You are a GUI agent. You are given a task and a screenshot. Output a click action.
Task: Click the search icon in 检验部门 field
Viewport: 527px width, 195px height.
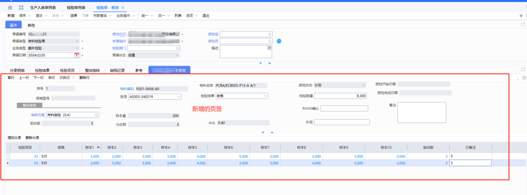(177, 48)
